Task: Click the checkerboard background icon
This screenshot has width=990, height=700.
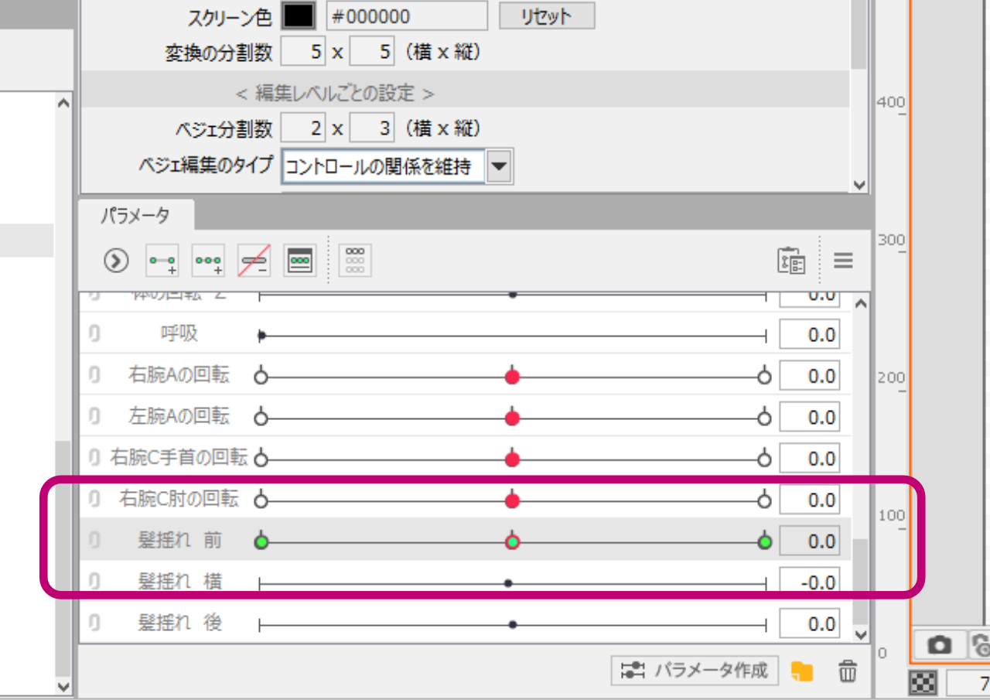Action: 923,684
